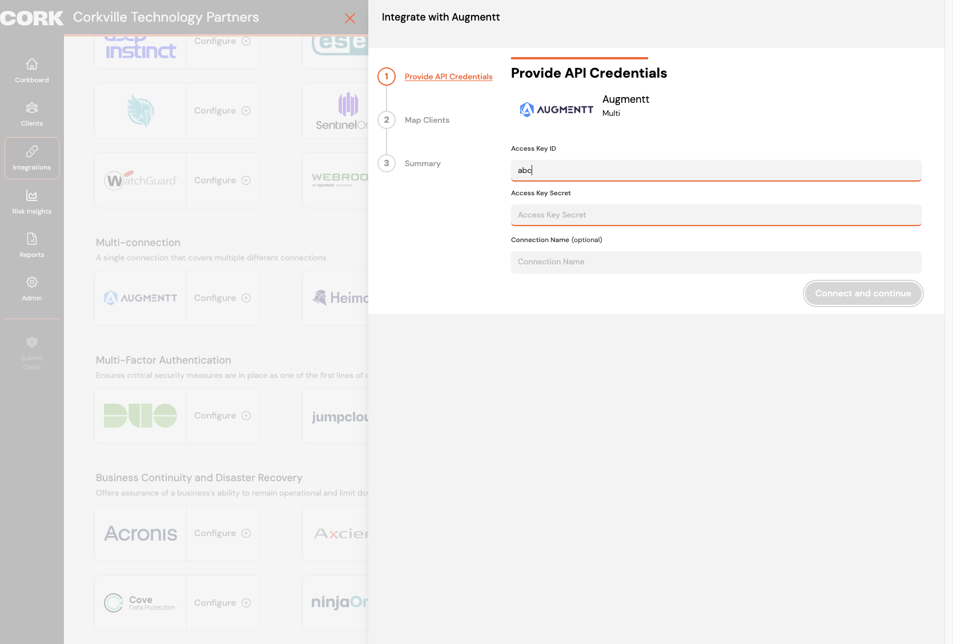
Task: Click the ninjaOne integration card
Action: click(335, 603)
